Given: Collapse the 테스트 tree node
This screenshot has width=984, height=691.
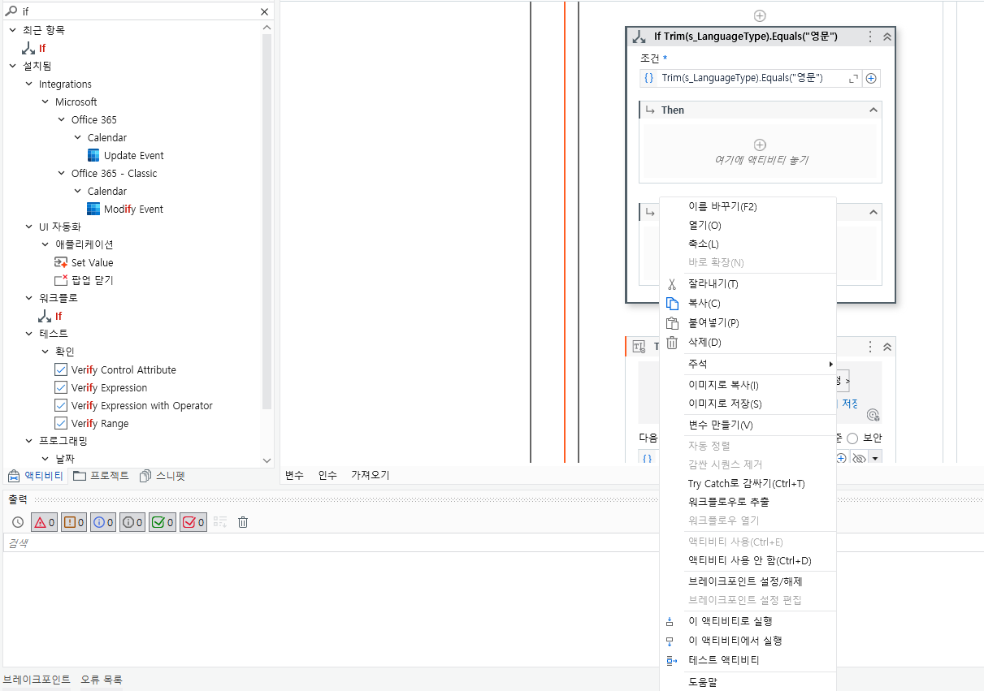Looking at the screenshot, I should click(28, 334).
